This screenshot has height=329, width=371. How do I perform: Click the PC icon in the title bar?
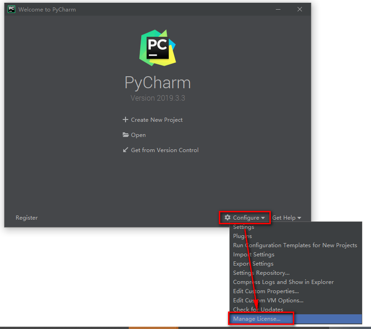(x=11, y=9)
